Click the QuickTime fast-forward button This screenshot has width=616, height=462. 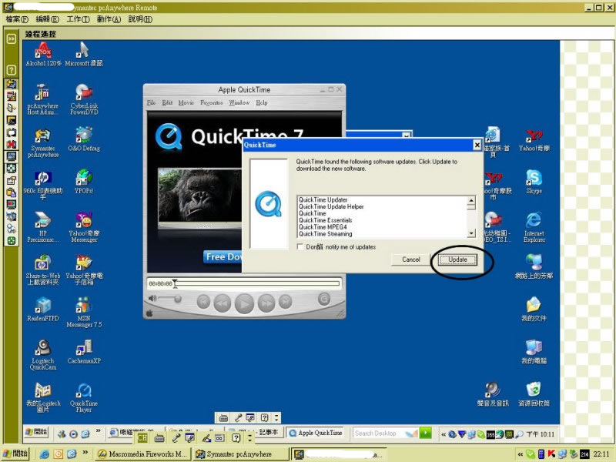click(x=266, y=303)
